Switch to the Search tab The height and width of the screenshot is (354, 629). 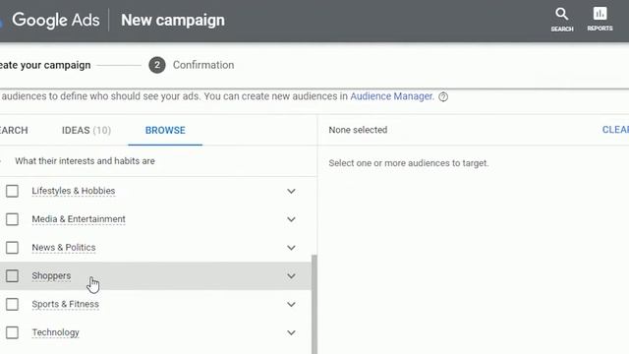click(14, 131)
